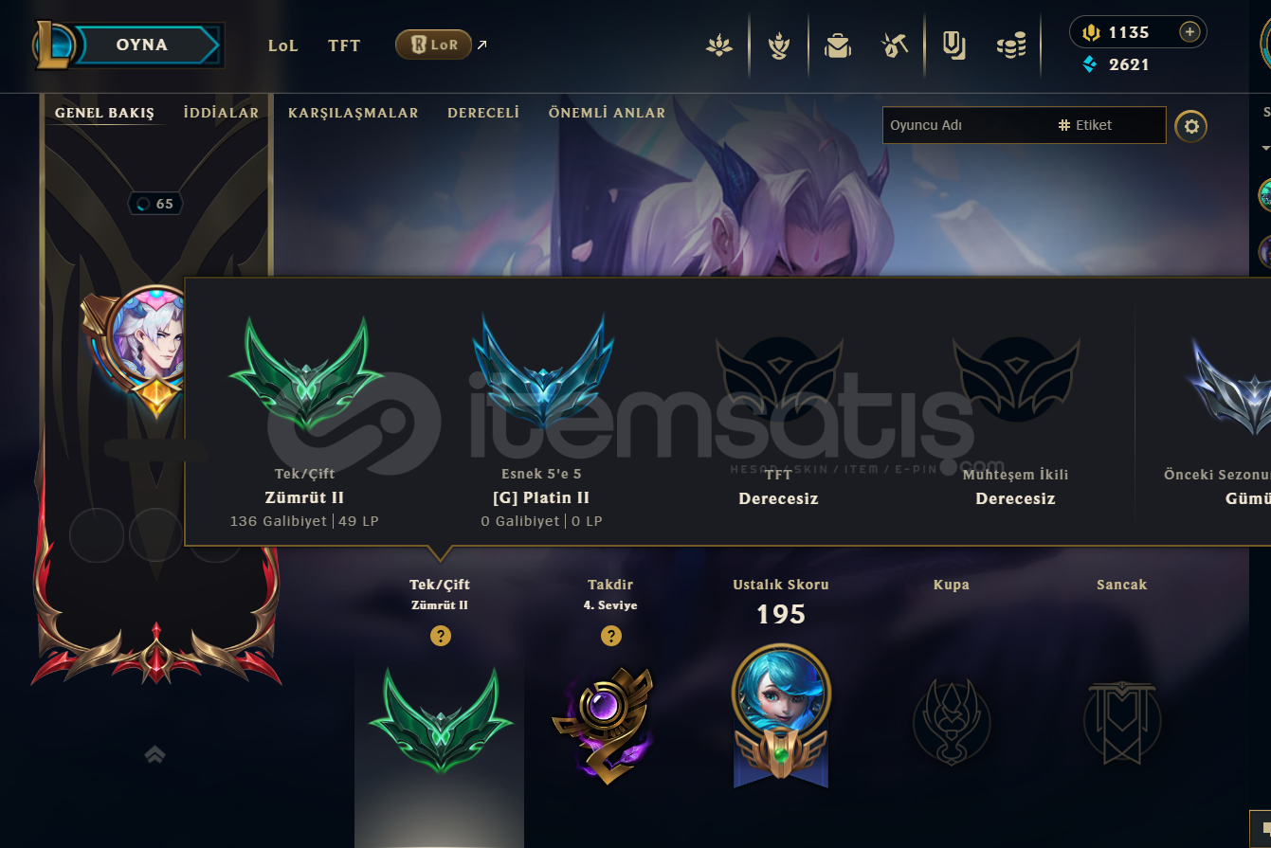Viewport: 1271px width, 848px height.
Task: Click the OYNA play button
Action: pyautogui.click(x=142, y=45)
